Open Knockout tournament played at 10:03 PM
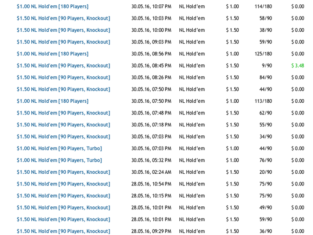The height and width of the screenshot is (235, 313). click(63, 18)
